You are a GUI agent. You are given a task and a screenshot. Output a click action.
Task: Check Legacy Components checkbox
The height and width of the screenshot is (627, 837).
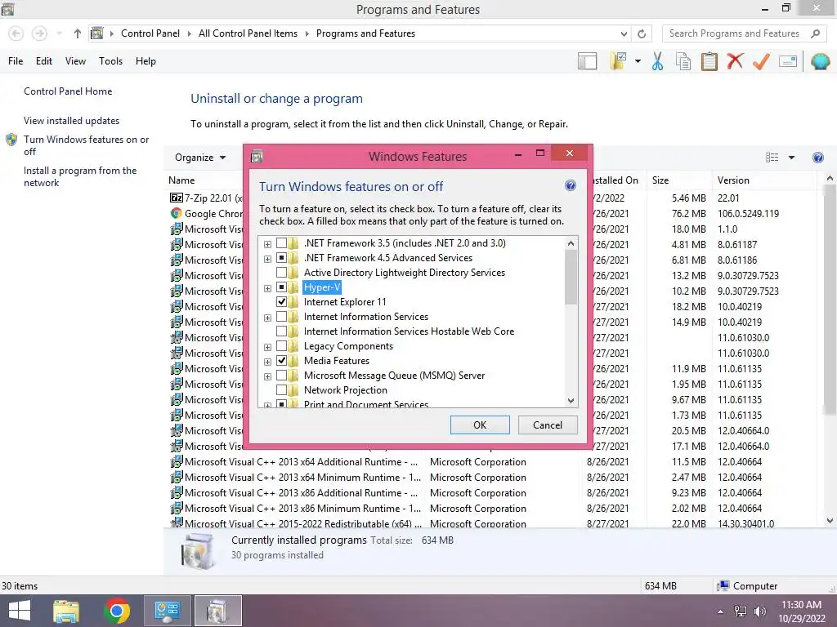[x=281, y=346]
